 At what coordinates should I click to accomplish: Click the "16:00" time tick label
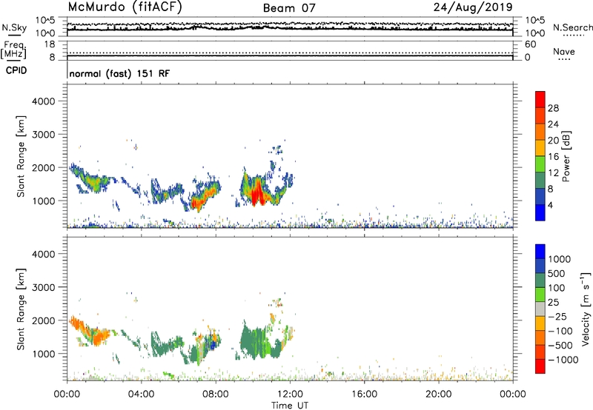(x=364, y=394)
